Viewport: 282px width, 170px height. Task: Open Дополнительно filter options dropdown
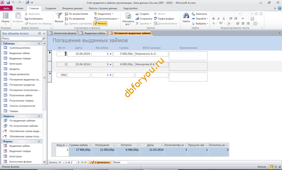[107, 18]
